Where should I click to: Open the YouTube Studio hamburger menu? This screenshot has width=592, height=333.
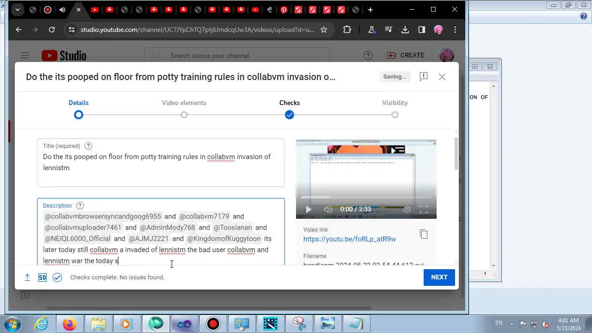[x=25, y=55]
